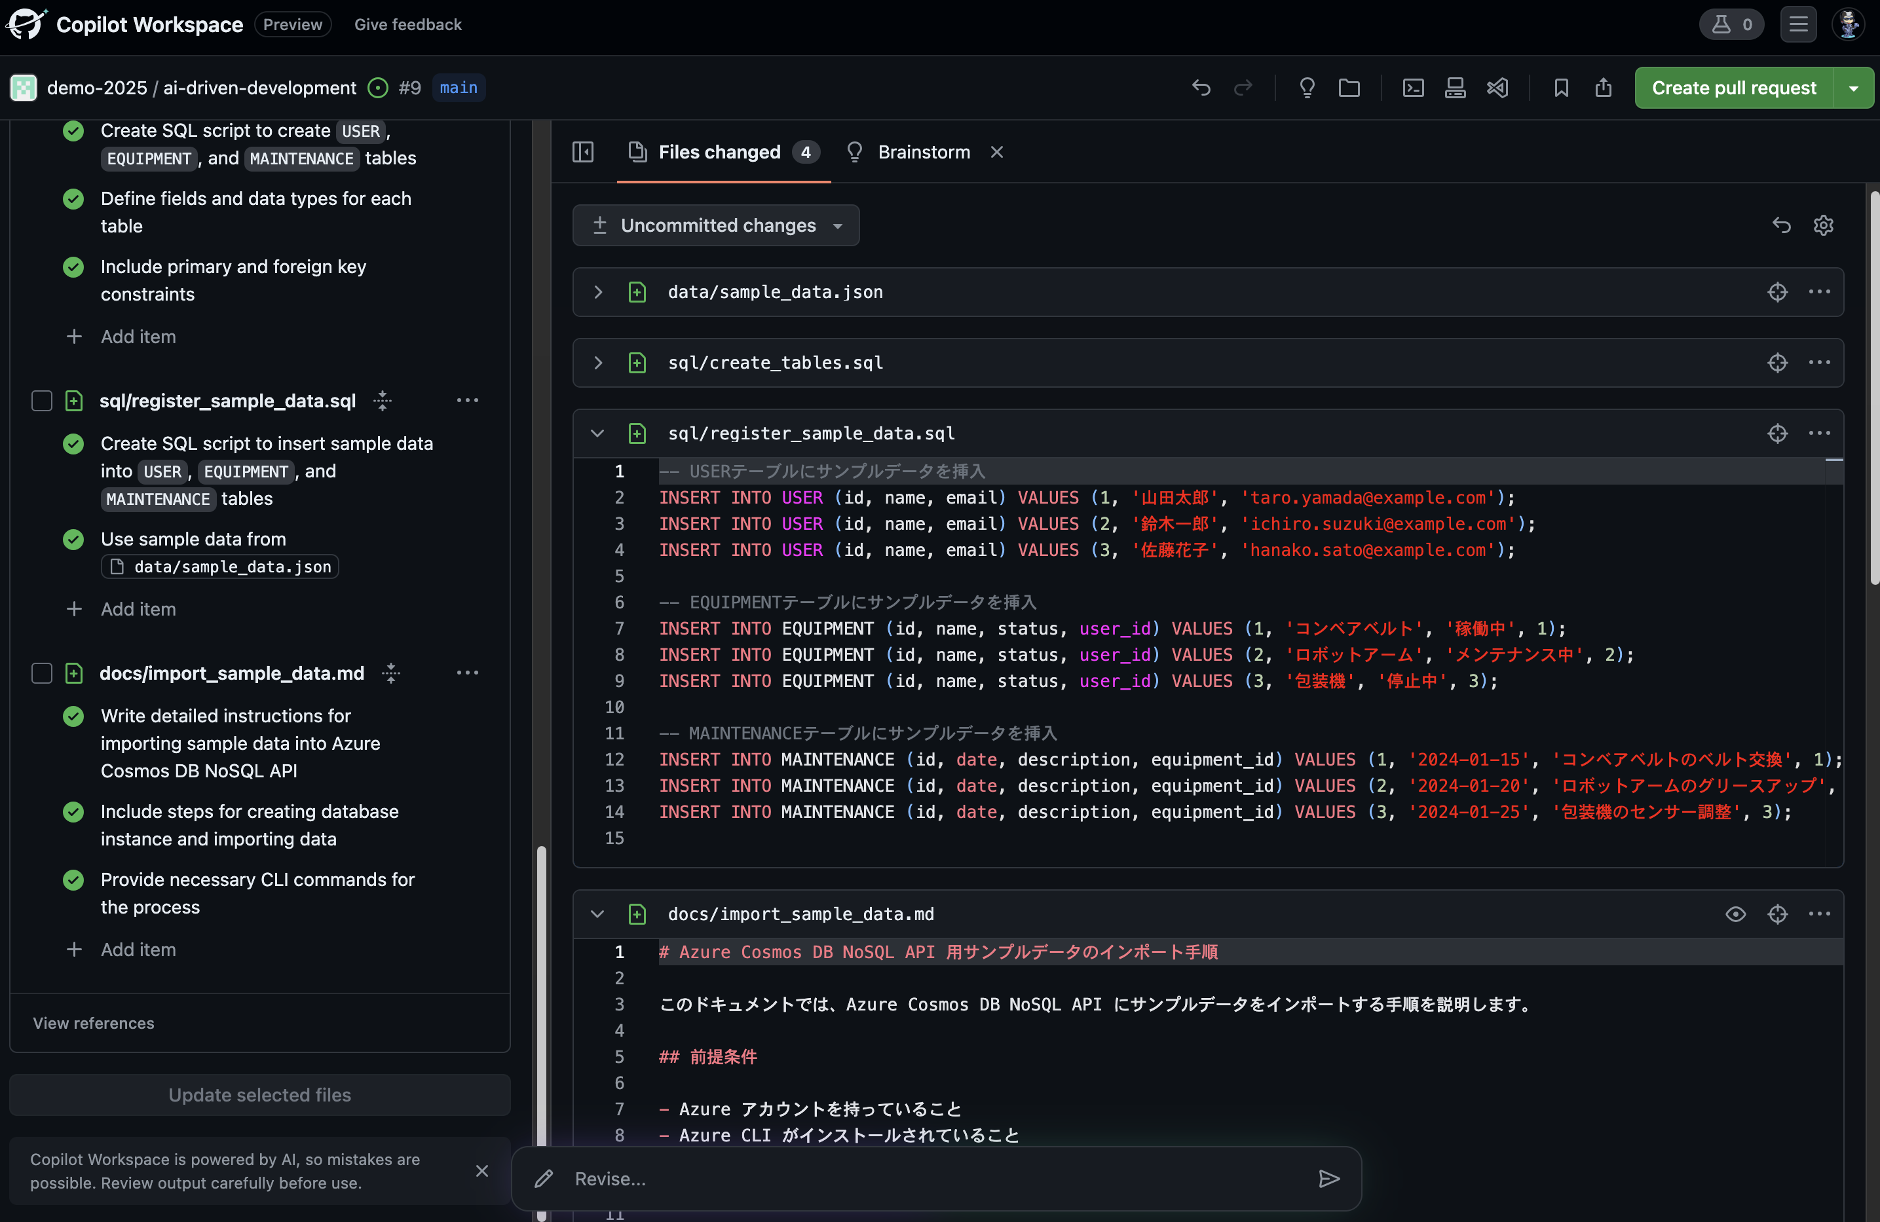Click the send arrow in Revise box

point(1330,1179)
